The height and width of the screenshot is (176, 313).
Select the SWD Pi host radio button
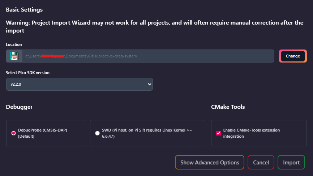(x=97, y=133)
